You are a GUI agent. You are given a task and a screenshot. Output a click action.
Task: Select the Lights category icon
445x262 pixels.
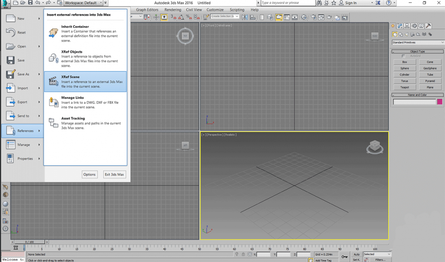(407, 34)
